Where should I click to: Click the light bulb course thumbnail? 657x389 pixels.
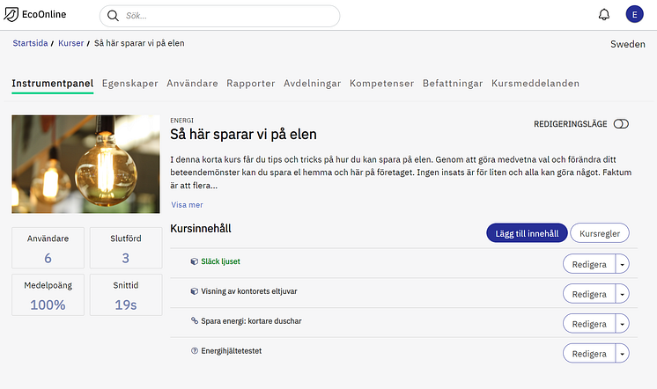[x=85, y=165]
